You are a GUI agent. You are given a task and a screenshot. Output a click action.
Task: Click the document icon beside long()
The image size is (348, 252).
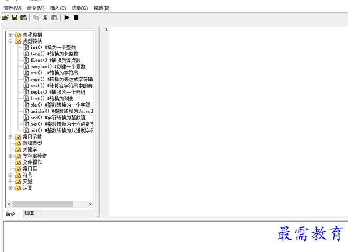point(26,54)
